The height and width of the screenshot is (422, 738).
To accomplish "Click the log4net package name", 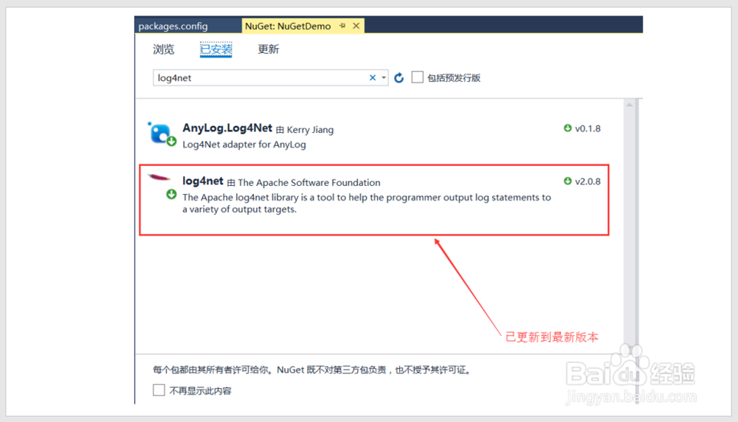I will pos(203,181).
